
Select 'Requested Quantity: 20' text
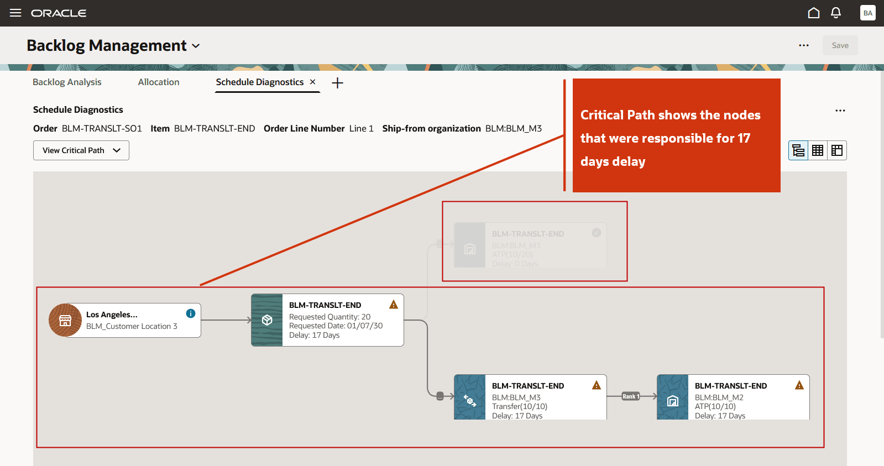[x=329, y=317]
